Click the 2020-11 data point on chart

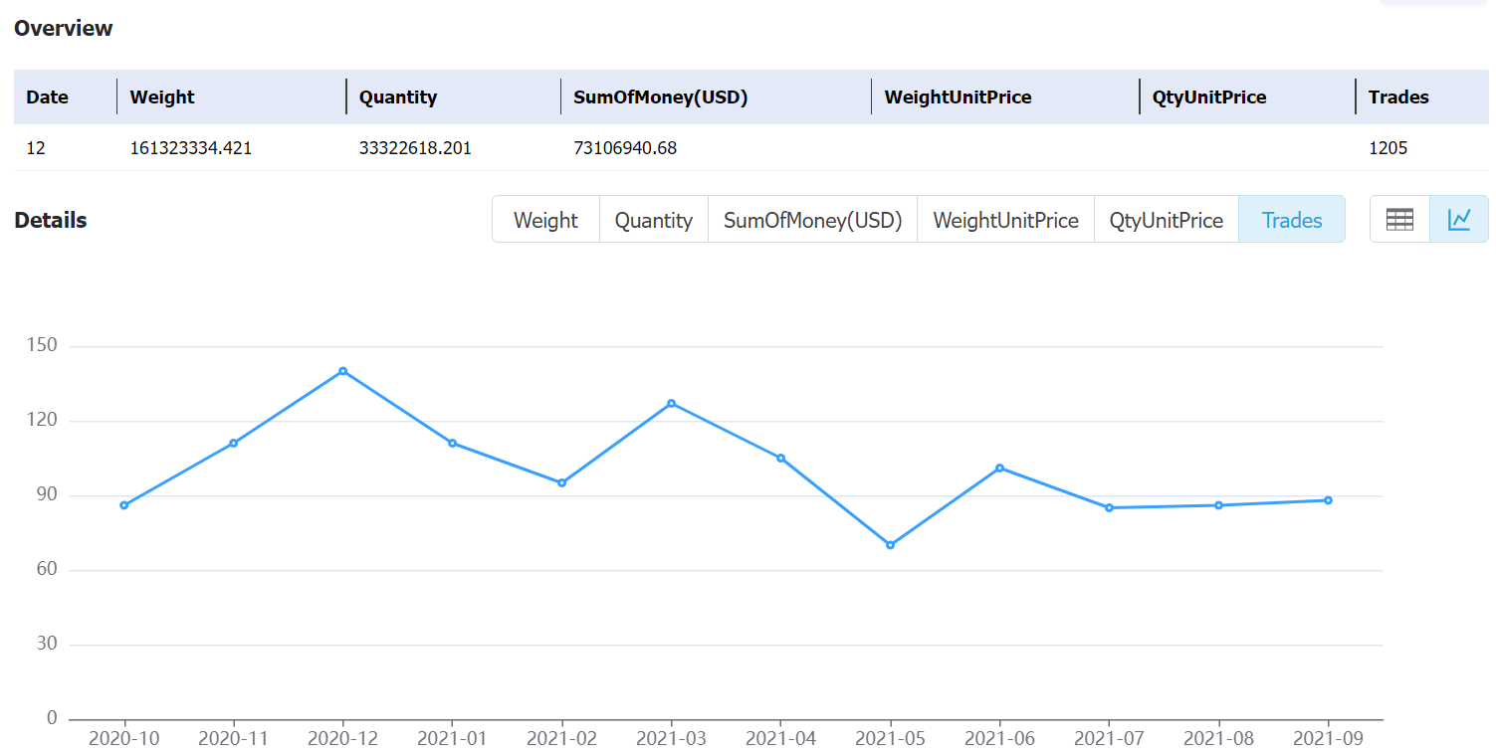point(234,443)
